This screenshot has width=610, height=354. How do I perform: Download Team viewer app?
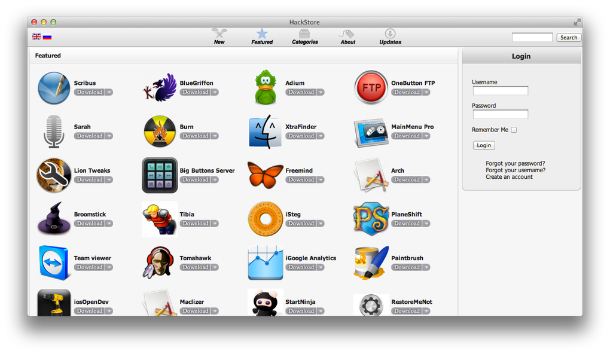pyautogui.click(x=90, y=267)
